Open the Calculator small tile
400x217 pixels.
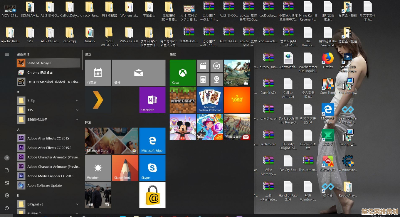[203, 79]
